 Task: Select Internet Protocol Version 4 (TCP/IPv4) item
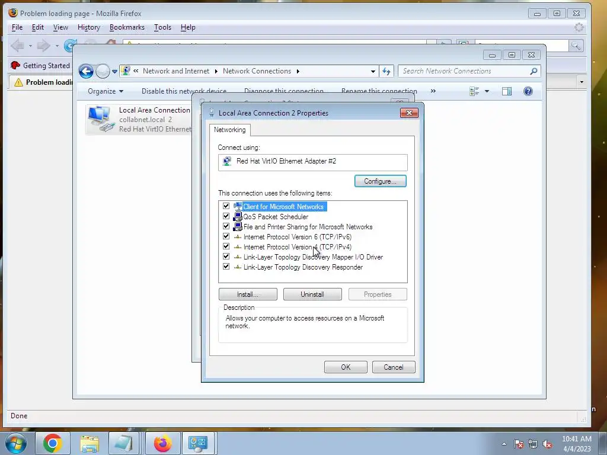(x=298, y=247)
